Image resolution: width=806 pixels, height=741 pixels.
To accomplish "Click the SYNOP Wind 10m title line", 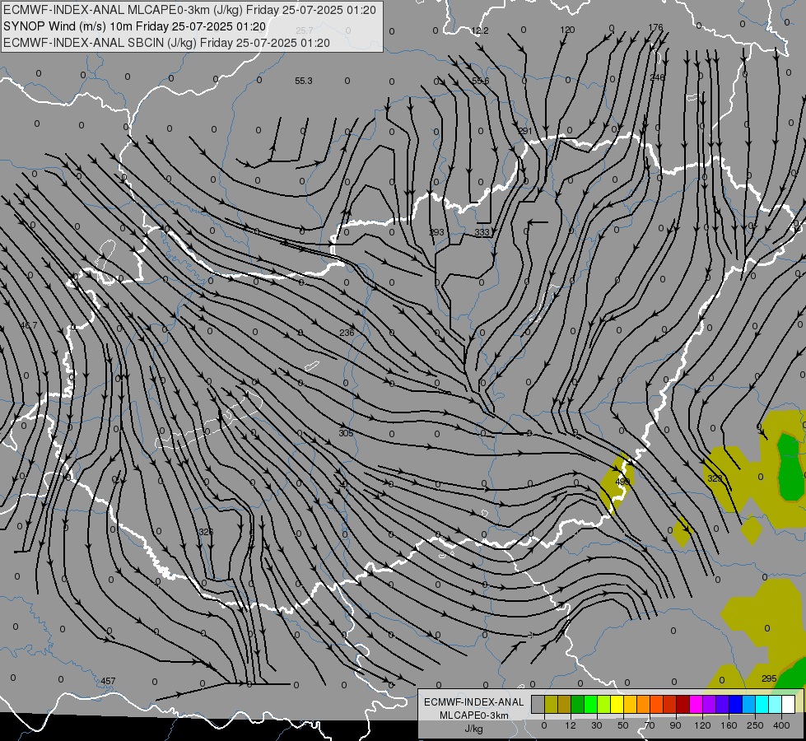I will pos(135,26).
